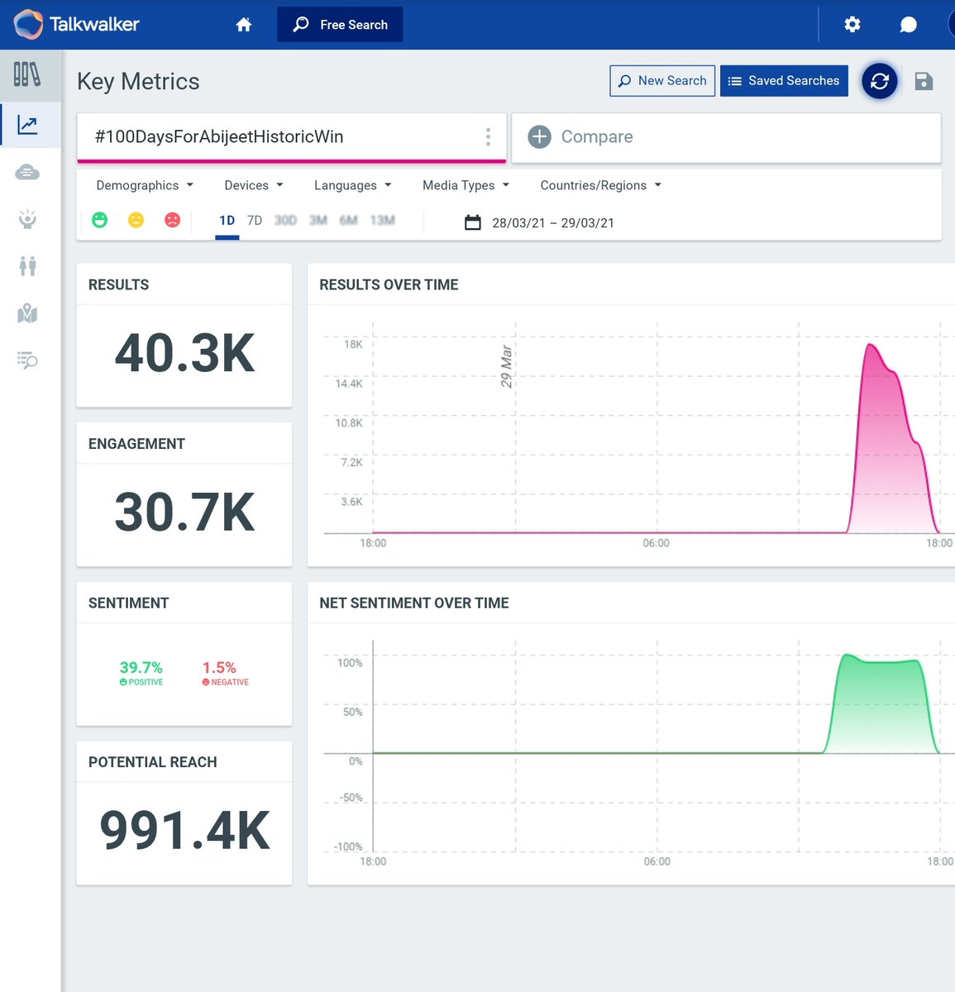Select the 6M time range
Image resolution: width=955 pixels, height=992 pixels.
tap(349, 221)
